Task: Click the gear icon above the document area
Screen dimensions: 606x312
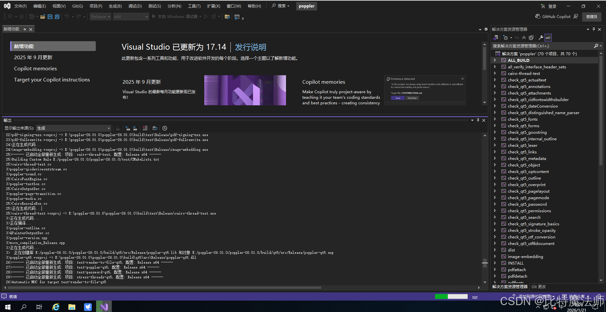Action: (x=486, y=29)
